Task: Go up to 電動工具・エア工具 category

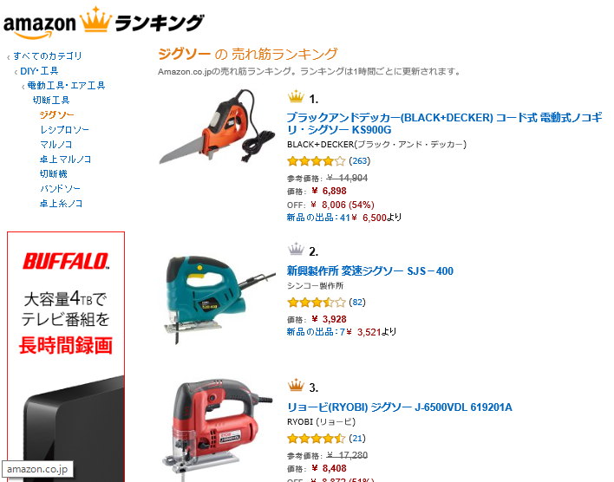Action: pyautogui.click(x=66, y=85)
